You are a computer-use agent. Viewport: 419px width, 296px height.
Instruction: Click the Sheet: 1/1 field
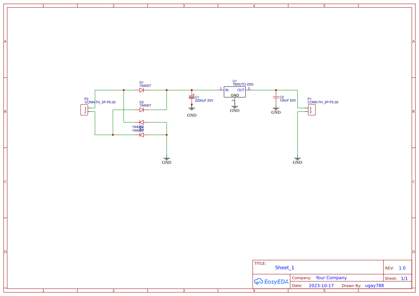click(404, 278)
